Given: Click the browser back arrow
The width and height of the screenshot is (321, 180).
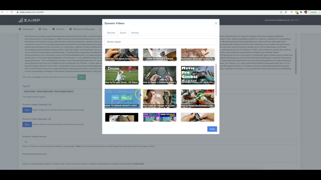Looking at the screenshot, I should tap(2, 12).
